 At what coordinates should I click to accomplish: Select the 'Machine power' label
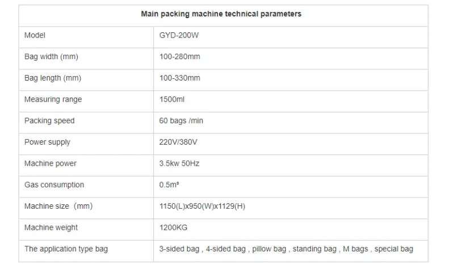51,163
